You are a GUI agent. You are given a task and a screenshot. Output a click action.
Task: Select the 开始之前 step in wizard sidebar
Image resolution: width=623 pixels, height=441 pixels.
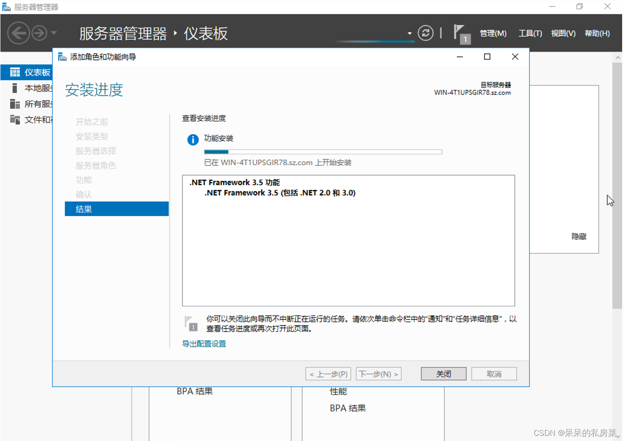(x=92, y=122)
